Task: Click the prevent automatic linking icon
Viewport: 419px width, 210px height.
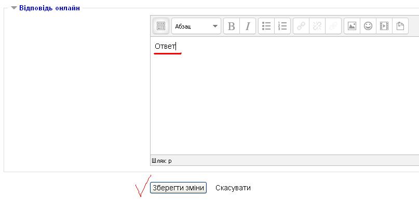Action: point(333,26)
